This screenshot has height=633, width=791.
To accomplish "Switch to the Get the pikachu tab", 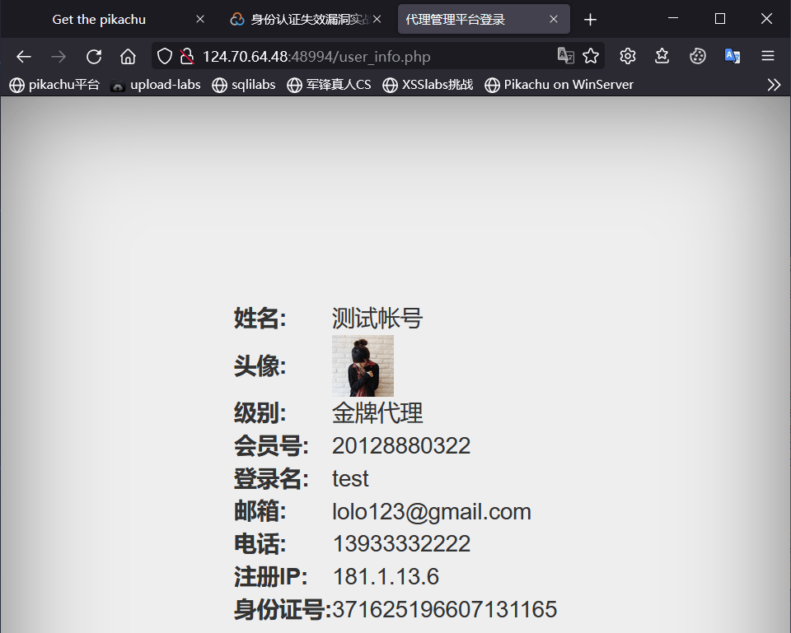I will point(99,19).
